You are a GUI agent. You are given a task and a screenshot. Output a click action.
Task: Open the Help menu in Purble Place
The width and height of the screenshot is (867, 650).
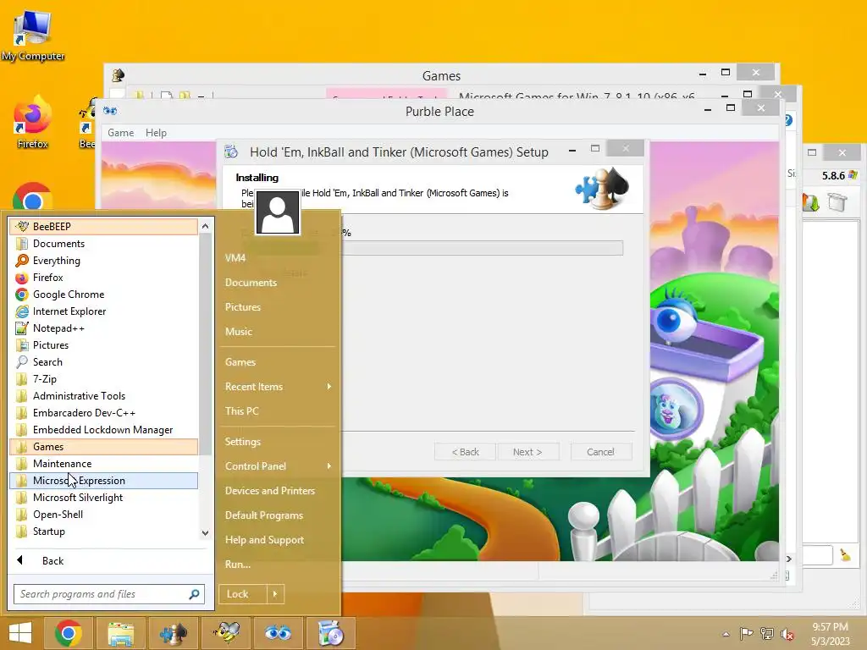click(156, 133)
